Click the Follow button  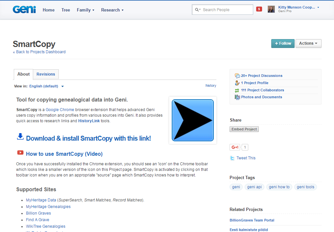pos(283,43)
